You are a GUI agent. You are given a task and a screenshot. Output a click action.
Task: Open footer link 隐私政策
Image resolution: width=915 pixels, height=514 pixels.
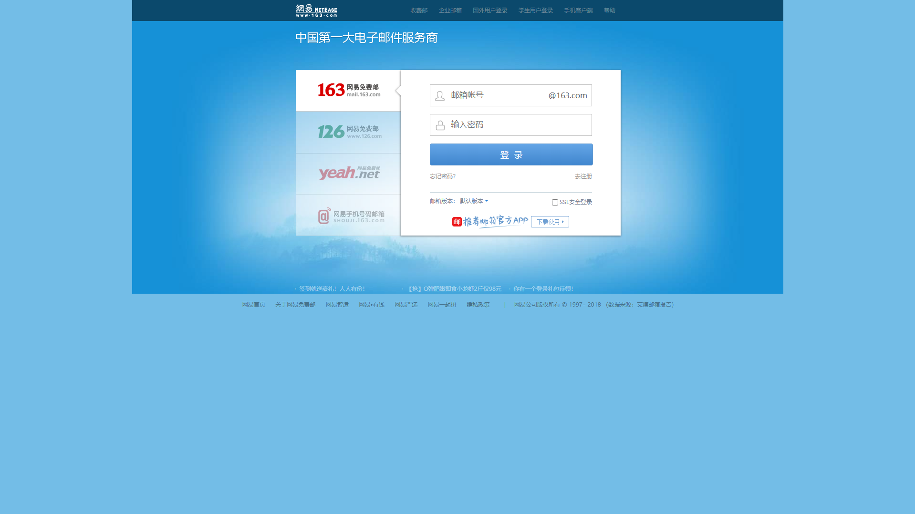tap(478, 305)
